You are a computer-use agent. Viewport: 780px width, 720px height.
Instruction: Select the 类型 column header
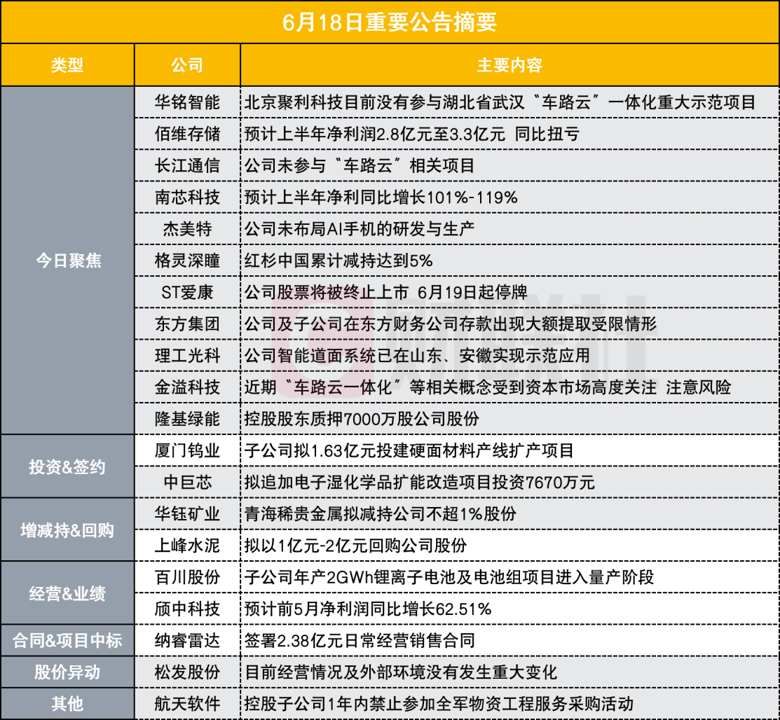click(67, 65)
